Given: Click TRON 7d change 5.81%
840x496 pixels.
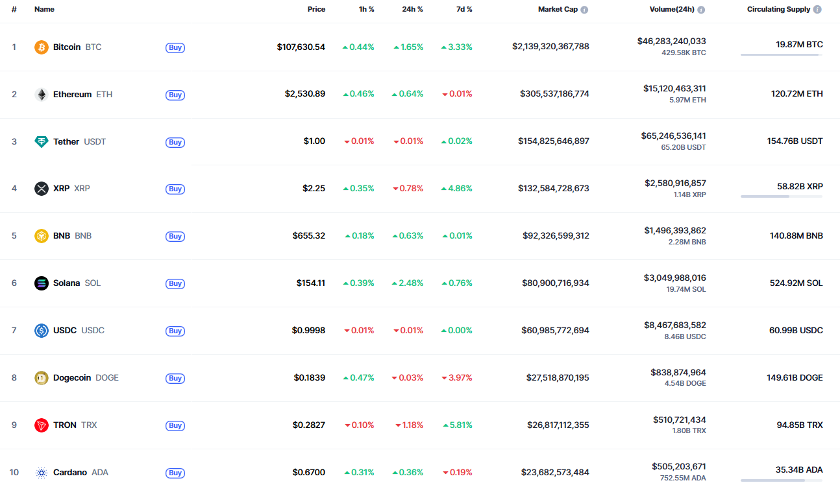Looking at the screenshot, I should coord(458,425).
